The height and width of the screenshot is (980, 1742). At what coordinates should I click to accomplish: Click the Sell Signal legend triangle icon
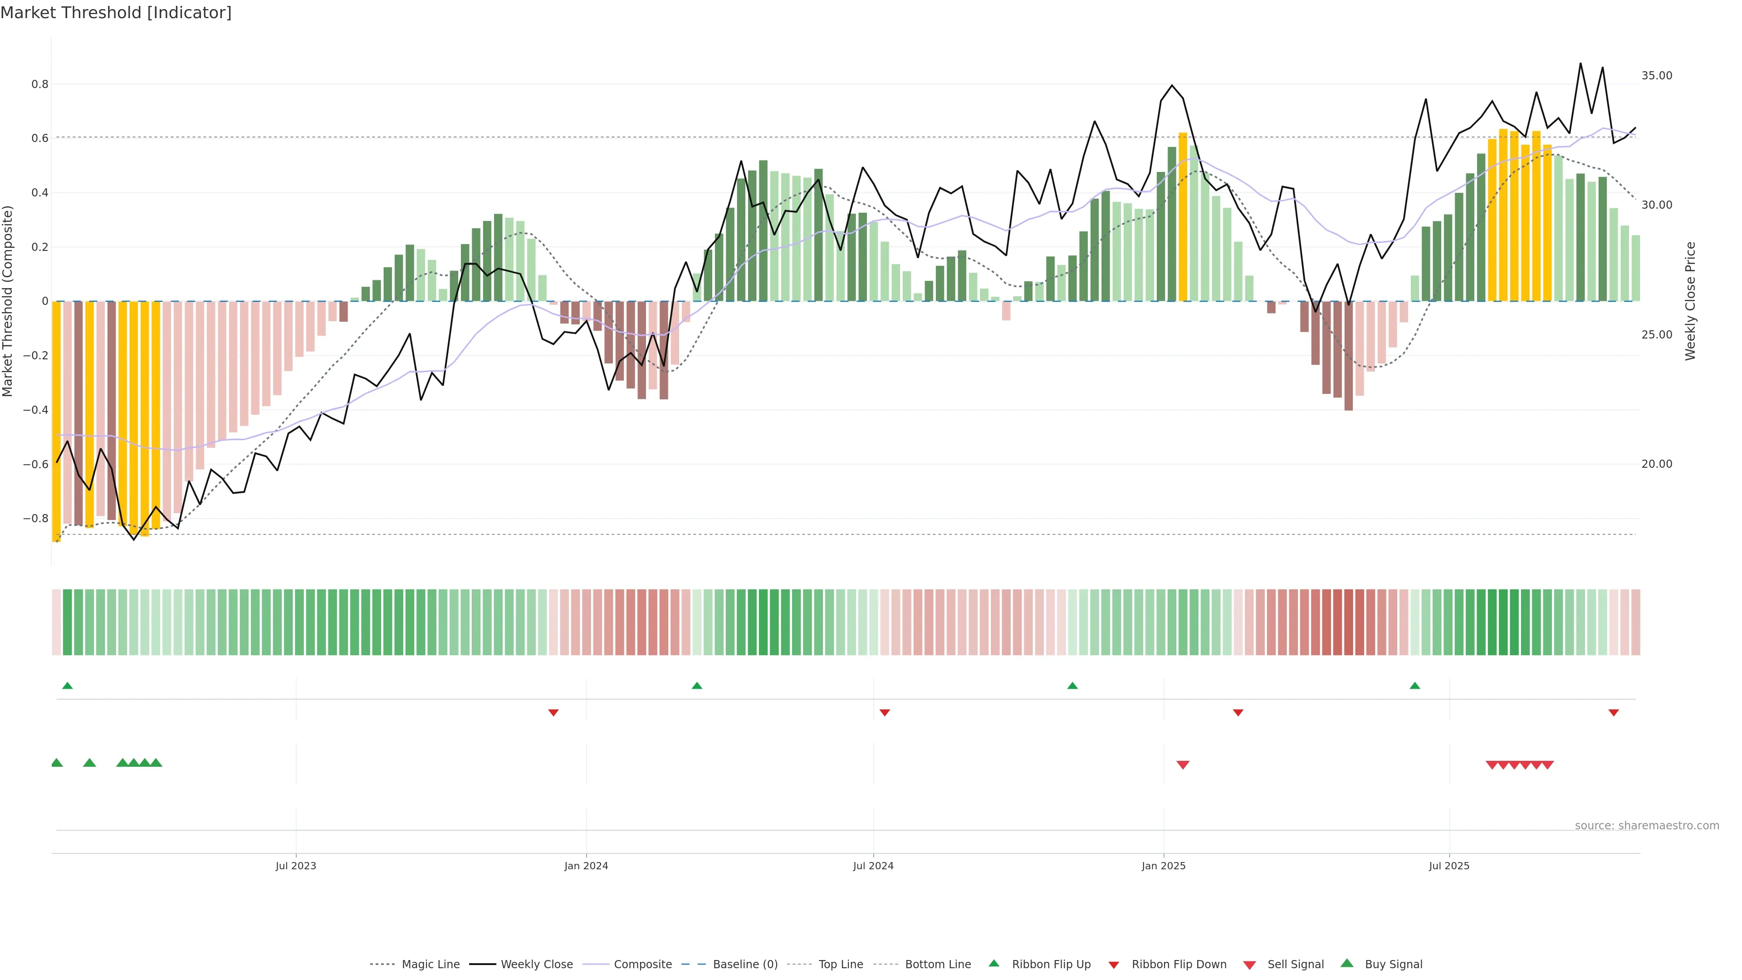[x=1249, y=965]
